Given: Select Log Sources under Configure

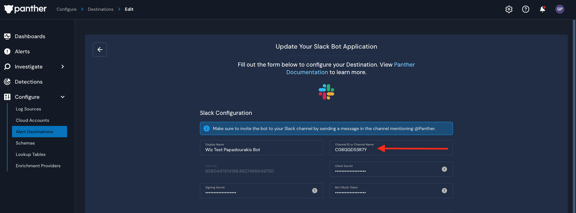Looking at the screenshot, I should click(x=28, y=109).
